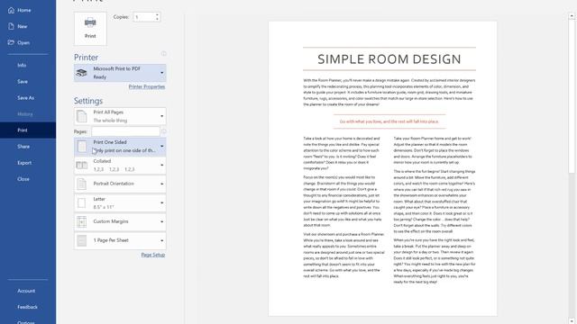The image size is (577, 324).
Task: Expand the Microsoft Print to PDF printer dropdown
Action: pyautogui.click(x=120, y=73)
